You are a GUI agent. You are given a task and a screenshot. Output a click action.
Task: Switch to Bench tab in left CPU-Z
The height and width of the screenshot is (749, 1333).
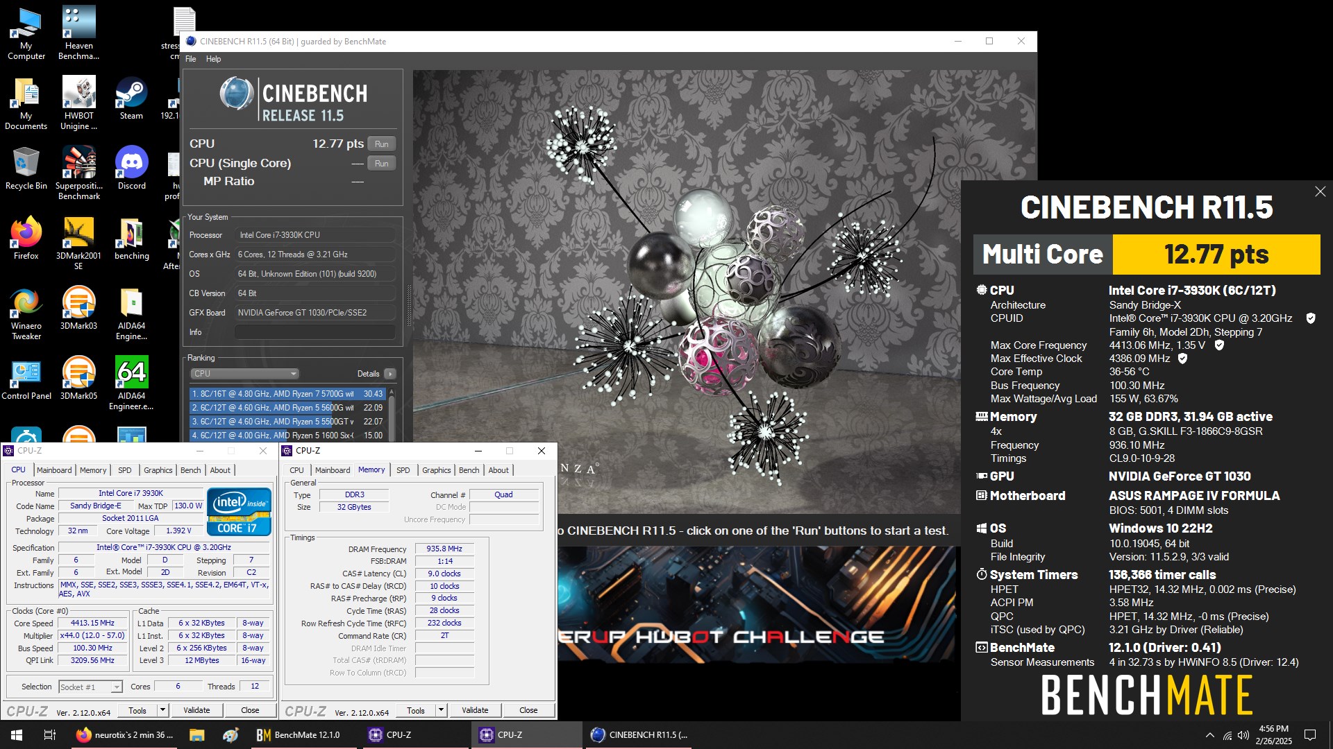pyautogui.click(x=190, y=470)
